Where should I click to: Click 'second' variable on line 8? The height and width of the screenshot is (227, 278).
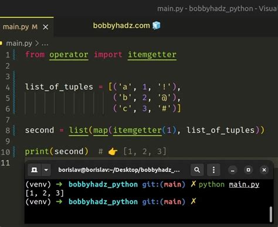click(39, 130)
